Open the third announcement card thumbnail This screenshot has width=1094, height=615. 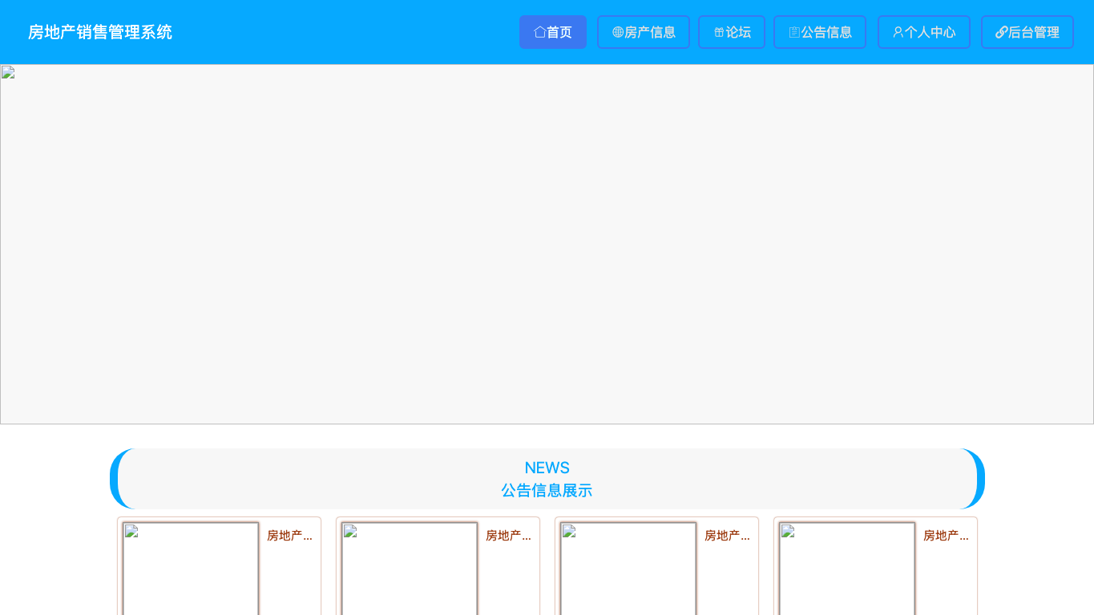[x=628, y=569]
